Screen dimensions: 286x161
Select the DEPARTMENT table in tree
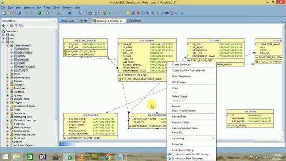(x=25, y=53)
